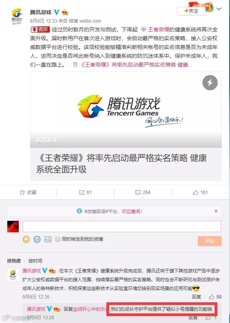
Task: Click 回复 under the first comment
Action: (196, 297)
